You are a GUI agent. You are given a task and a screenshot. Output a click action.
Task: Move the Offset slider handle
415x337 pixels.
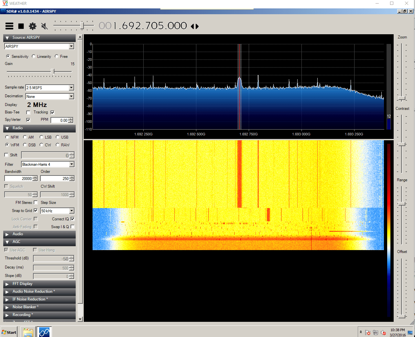click(x=402, y=316)
